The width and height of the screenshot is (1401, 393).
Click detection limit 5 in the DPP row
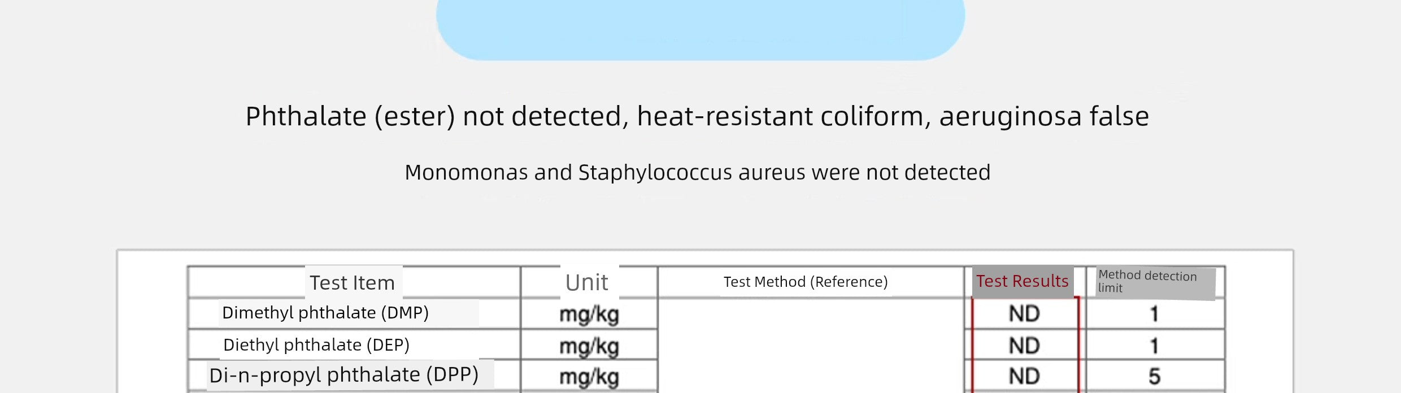[1154, 376]
